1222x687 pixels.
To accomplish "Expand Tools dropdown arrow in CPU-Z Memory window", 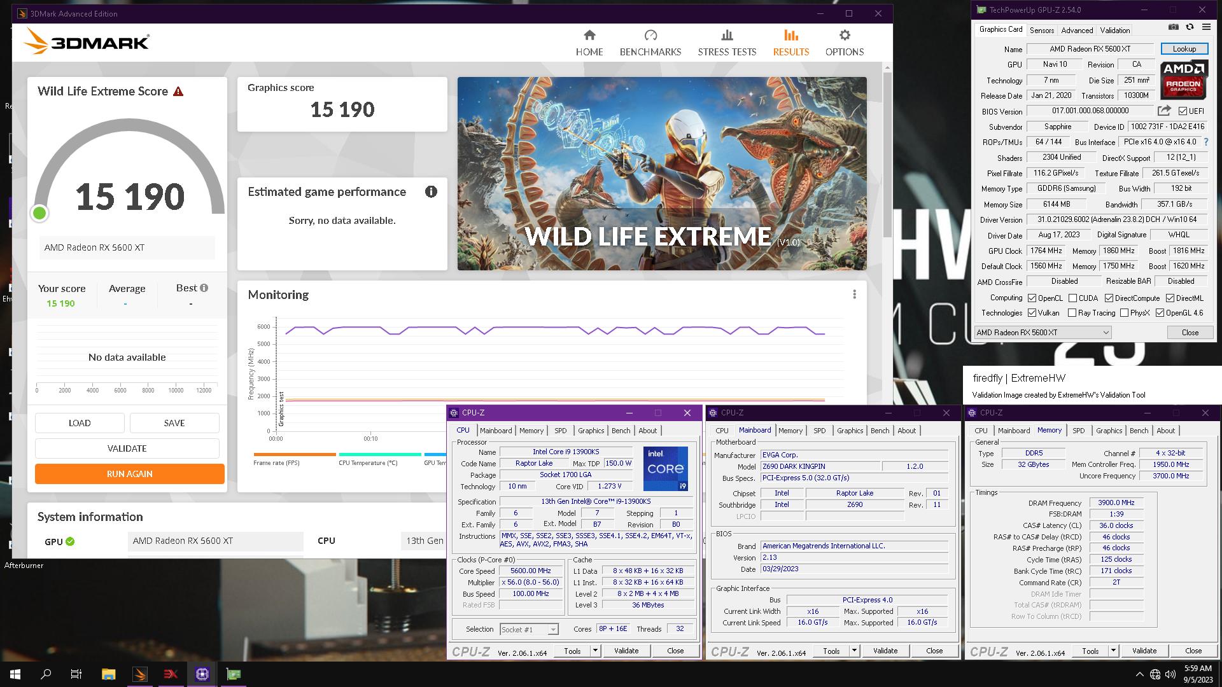I will point(1113,651).
